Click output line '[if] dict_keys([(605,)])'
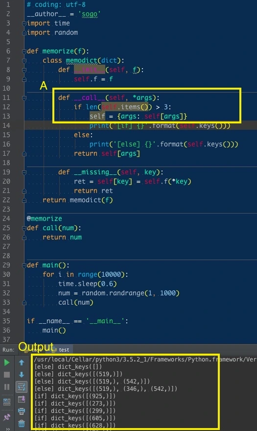 pyautogui.click(x=75, y=418)
